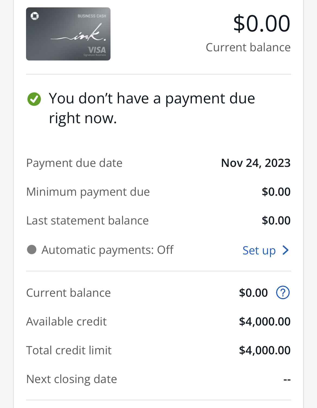Click the Payment due date label
The image size is (317, 408).
(x=74, y=163)
